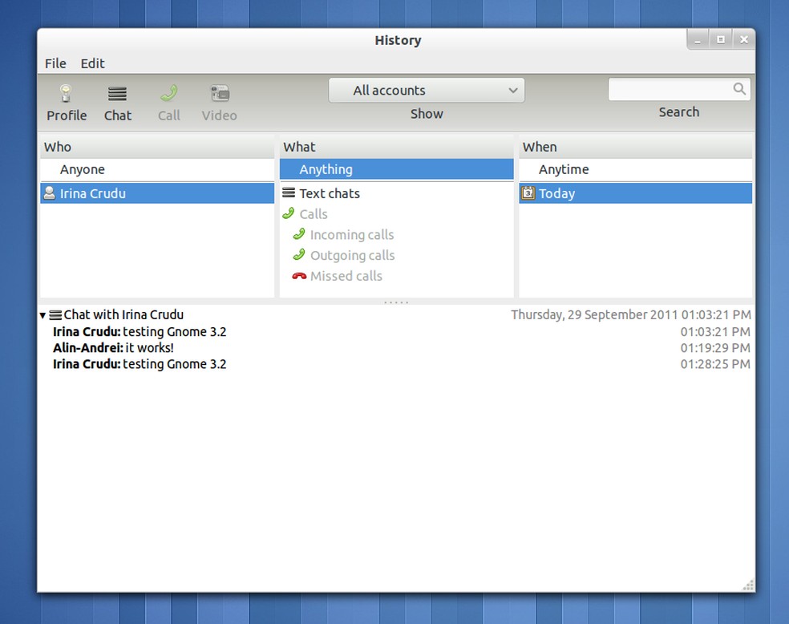Select Incoming calls filter

click(397, 234)
